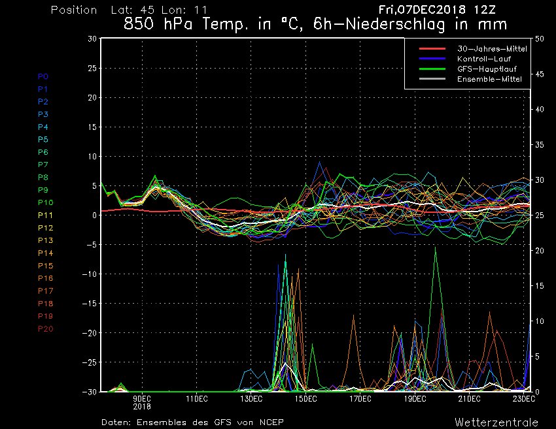Click the '40' precipitation axis value
556x429 pixels.
[540, 110]
